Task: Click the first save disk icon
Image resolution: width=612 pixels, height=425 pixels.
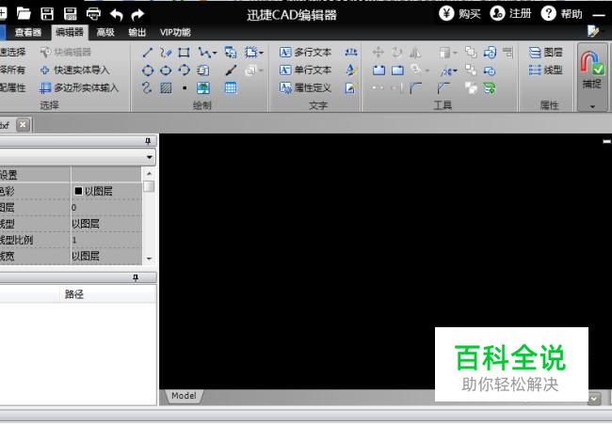Action: point(47,14)
